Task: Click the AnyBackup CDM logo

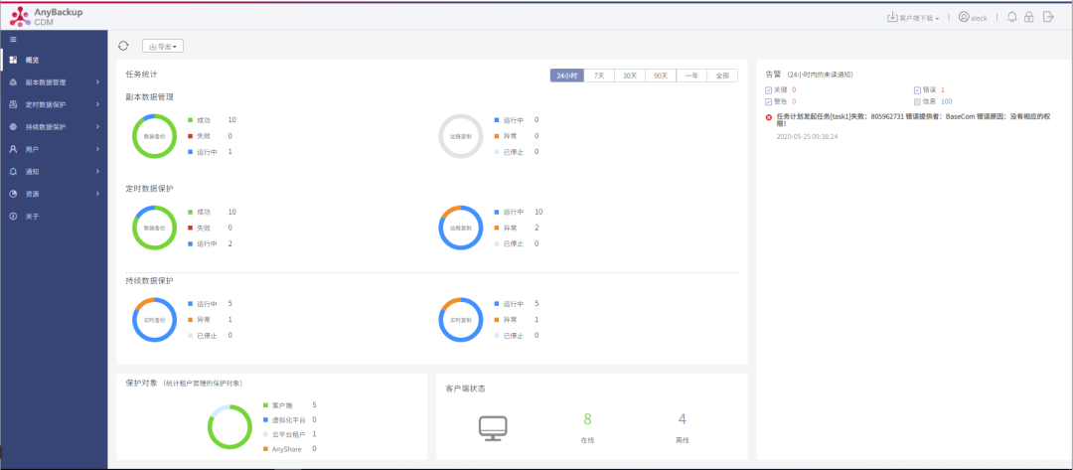Action: [x=47, y=17]
